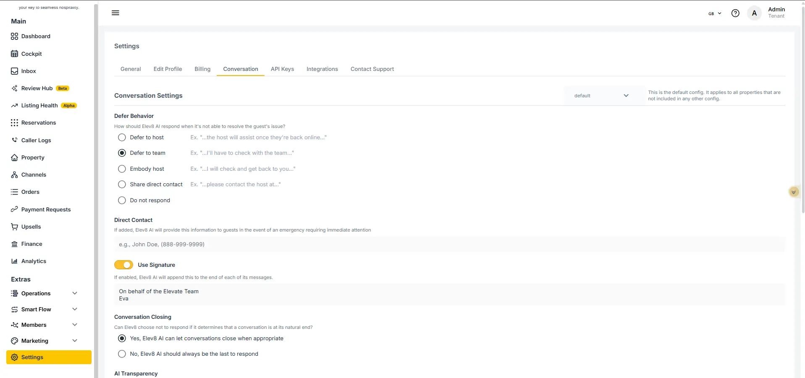Open the API Keys tab
This screenshot has width=805, height=378.
[x=282, y=69]
